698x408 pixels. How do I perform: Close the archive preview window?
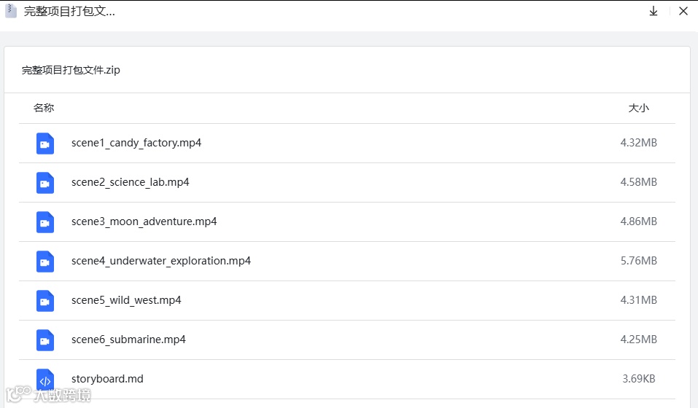click(683, 11)
